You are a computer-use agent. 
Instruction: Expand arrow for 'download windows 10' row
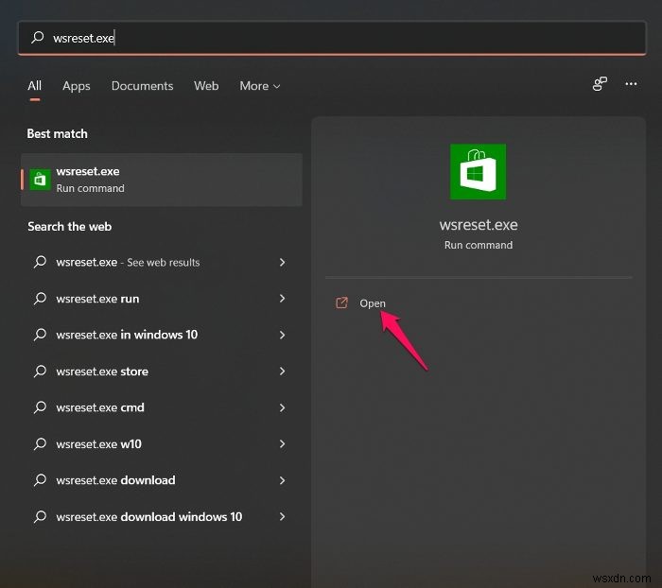click(282, 516)
